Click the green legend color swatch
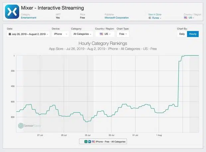The width and height of the screenshot is (206, 152). [86, 142]
